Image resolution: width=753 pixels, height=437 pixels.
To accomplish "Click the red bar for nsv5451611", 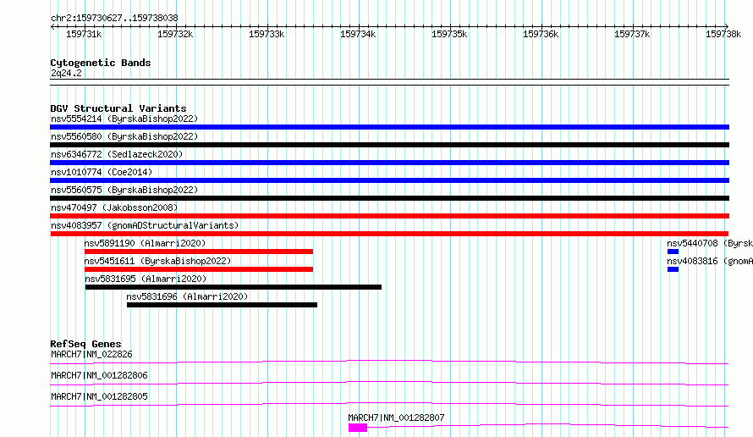I will 199,269.
